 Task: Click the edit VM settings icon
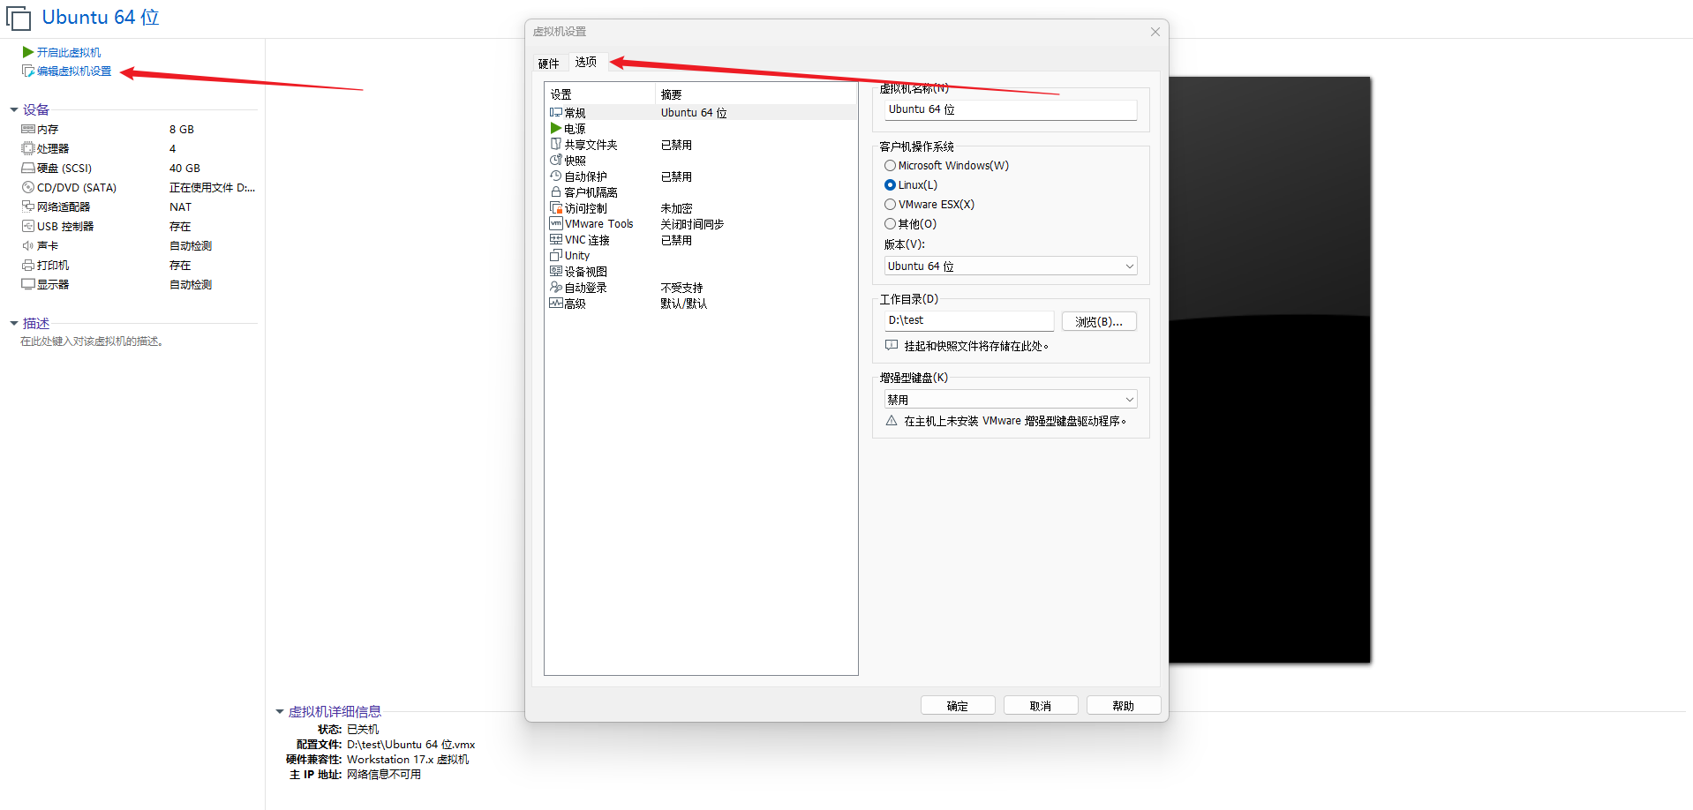point(28,71)
